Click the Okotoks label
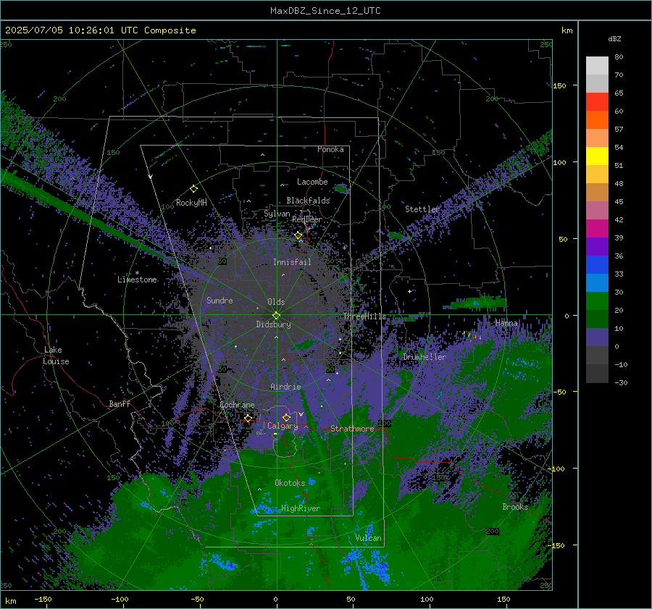Screen dimensions: 652x609 290,483
